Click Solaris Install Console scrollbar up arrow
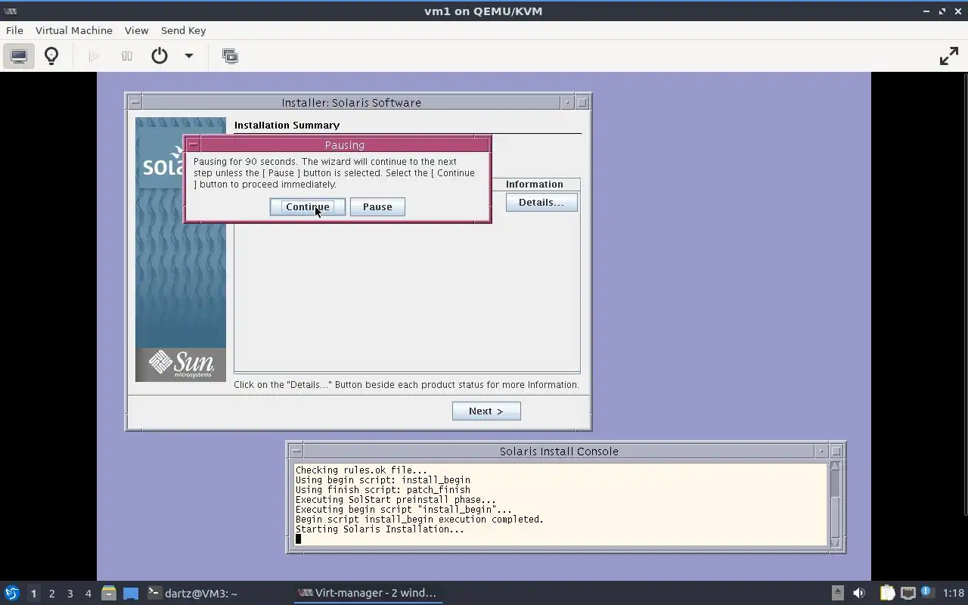This screenshot has width=968, height=605. pyautogui.click(x=835, y=467)
